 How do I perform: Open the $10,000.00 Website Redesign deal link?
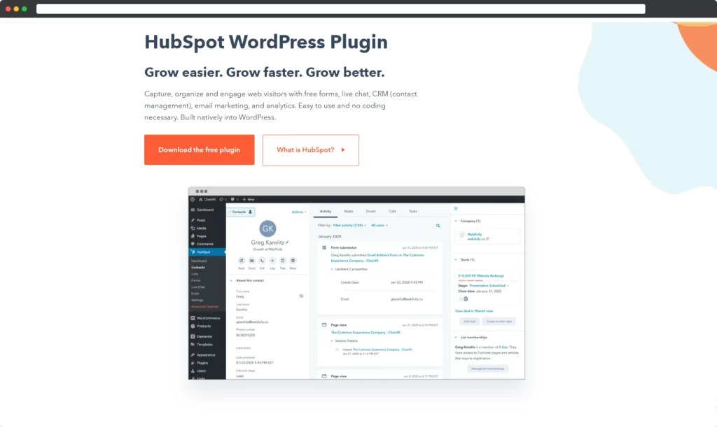click(481, 276)
